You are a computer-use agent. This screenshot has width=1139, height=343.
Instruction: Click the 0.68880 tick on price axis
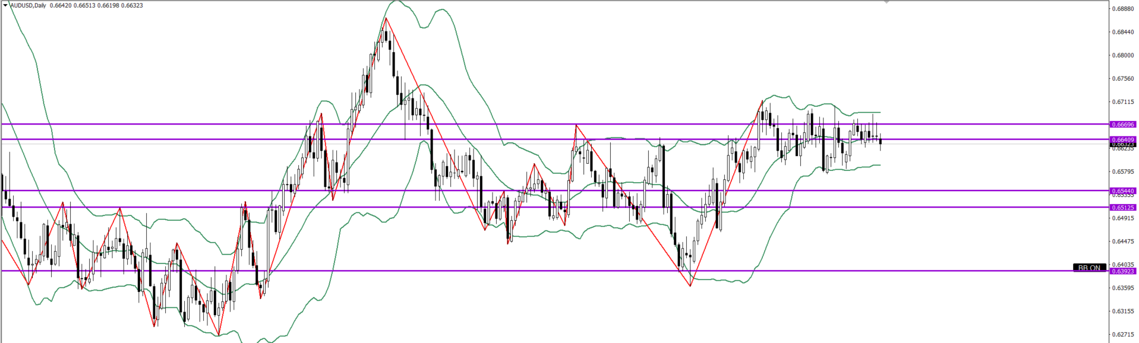coord(1123,9)
